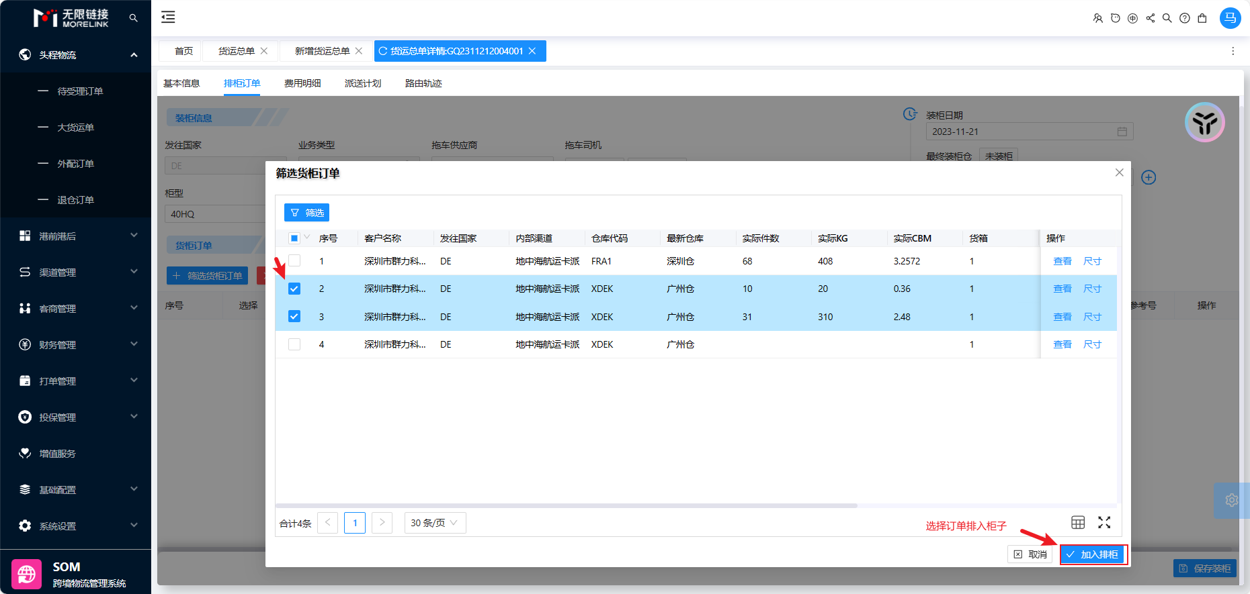Viewport: 1250px width, 594px height.
Task: Click the horizontal scrollbar under the table
Action: tap(567, 505)
